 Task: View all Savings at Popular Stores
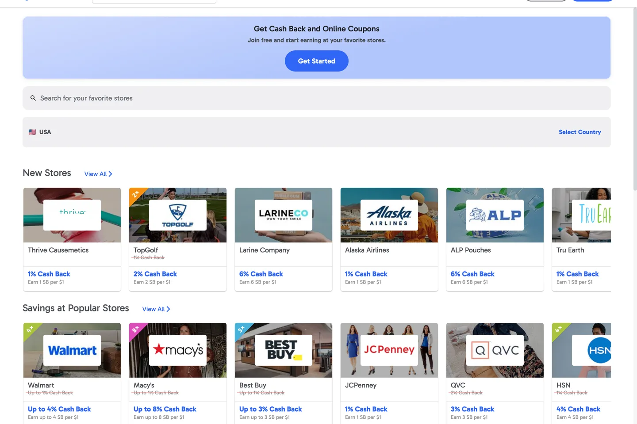pyautogui.click(x=156, y=309)
